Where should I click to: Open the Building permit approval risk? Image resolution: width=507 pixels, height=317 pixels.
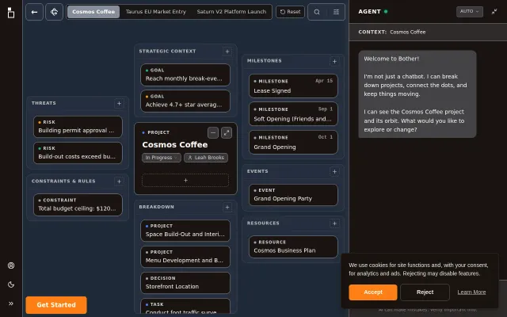tap(78, 127)
